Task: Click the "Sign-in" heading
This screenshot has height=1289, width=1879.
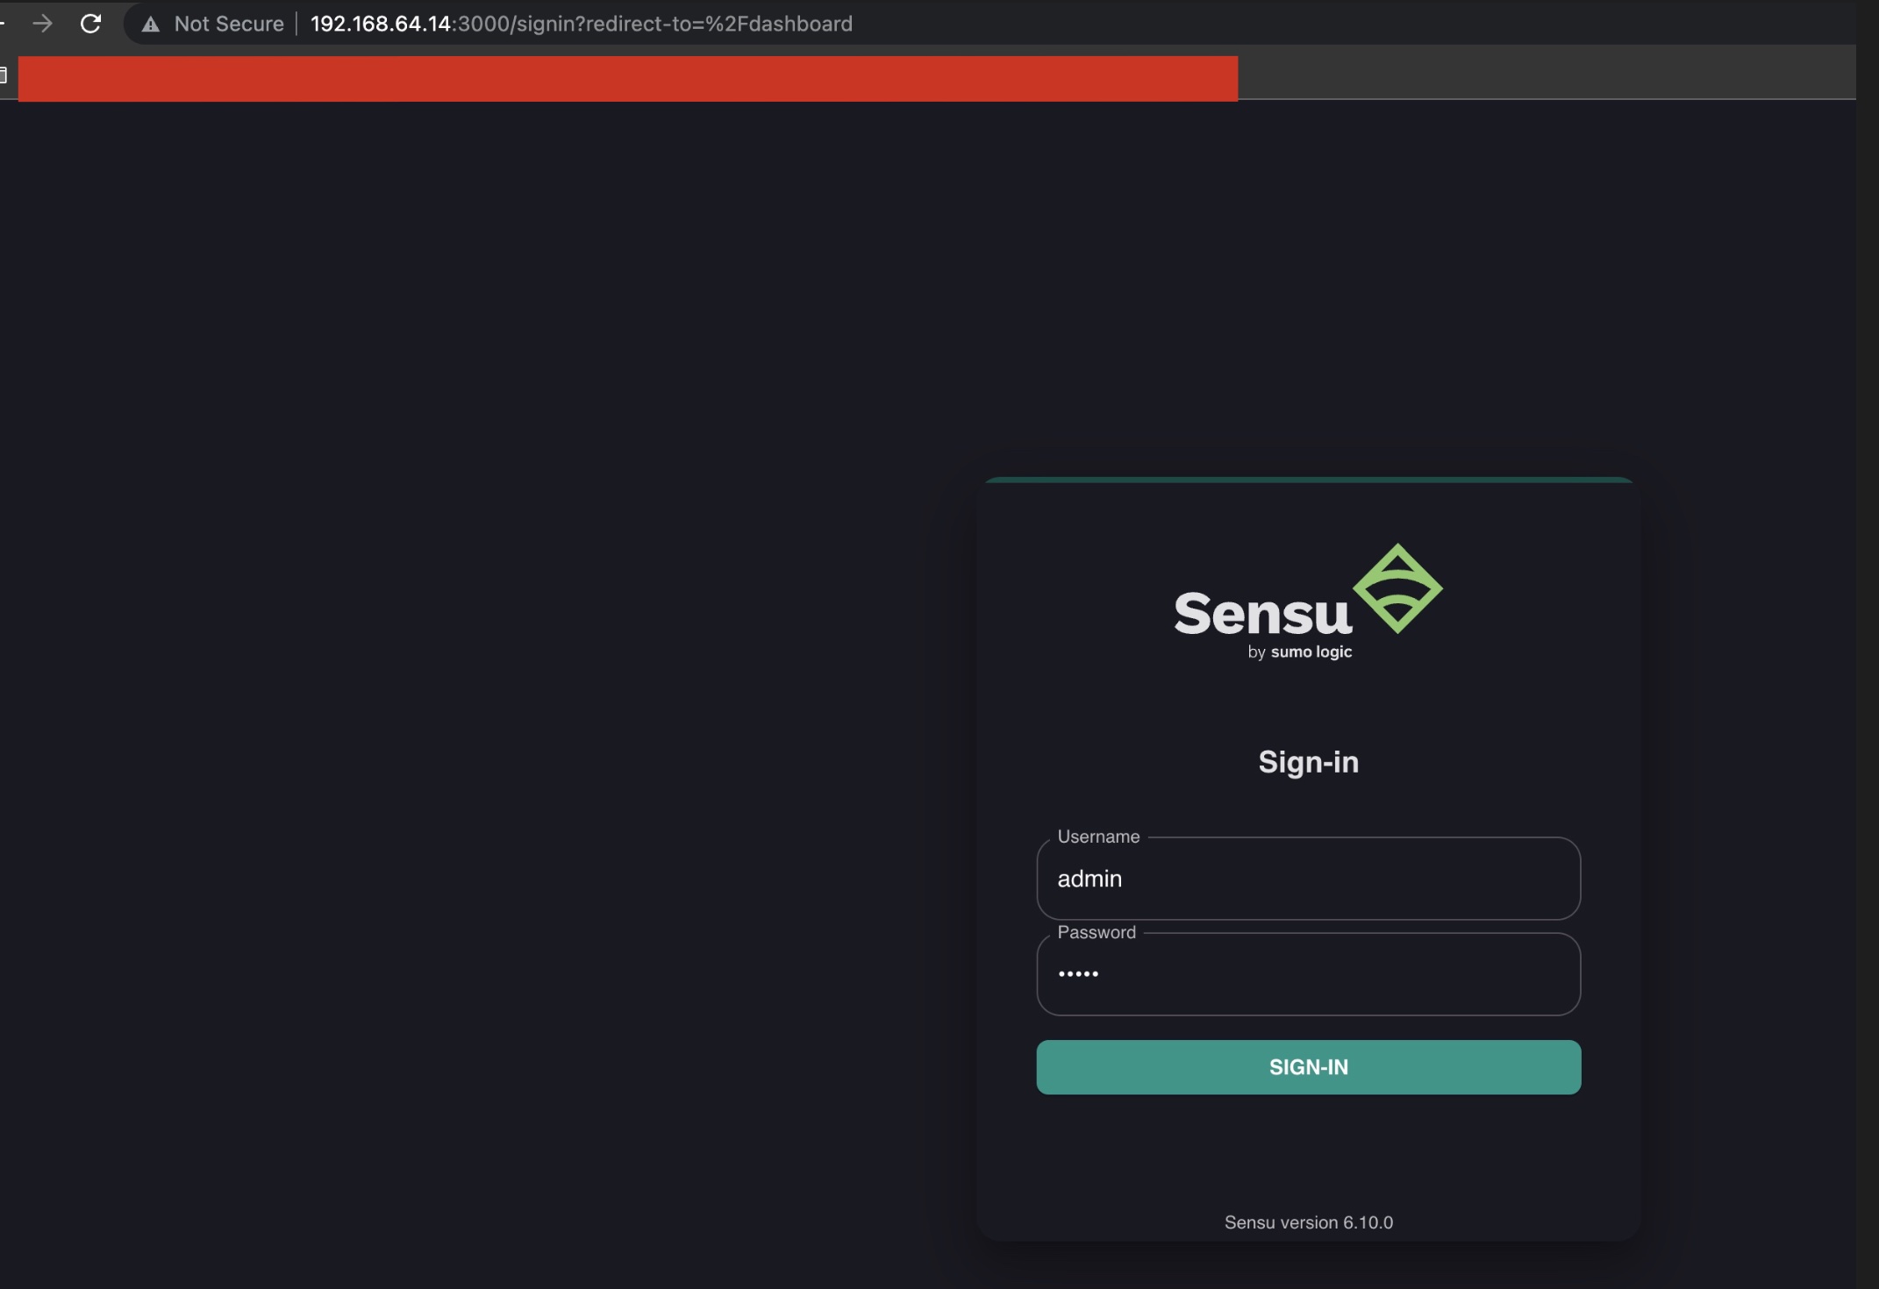Action: (x=1308, y=762)
